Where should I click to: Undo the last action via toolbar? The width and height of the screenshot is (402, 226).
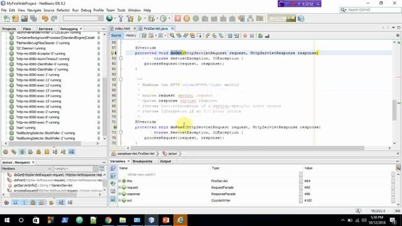coord(45,18)
